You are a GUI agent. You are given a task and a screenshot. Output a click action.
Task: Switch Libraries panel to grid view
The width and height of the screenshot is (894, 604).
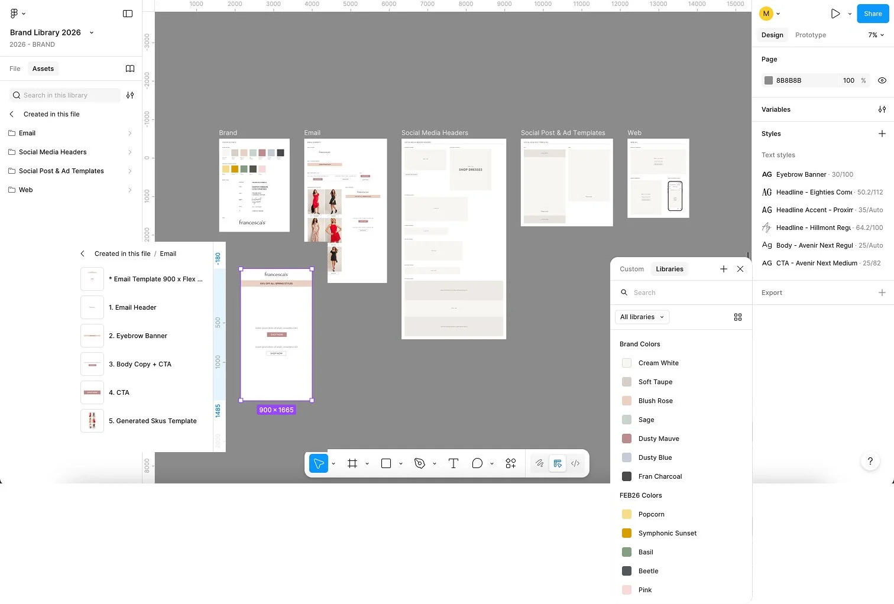click(x=737, y=317)
